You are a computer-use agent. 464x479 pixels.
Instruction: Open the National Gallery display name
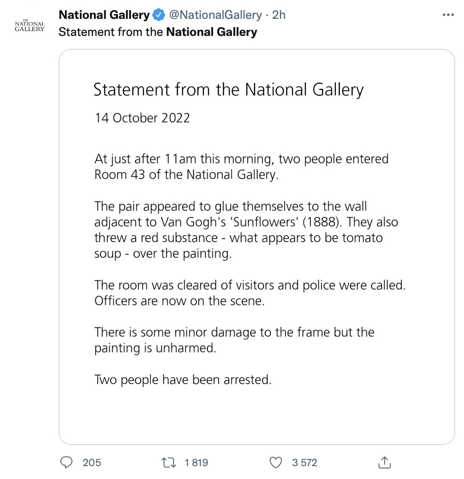tap(104, 15)
